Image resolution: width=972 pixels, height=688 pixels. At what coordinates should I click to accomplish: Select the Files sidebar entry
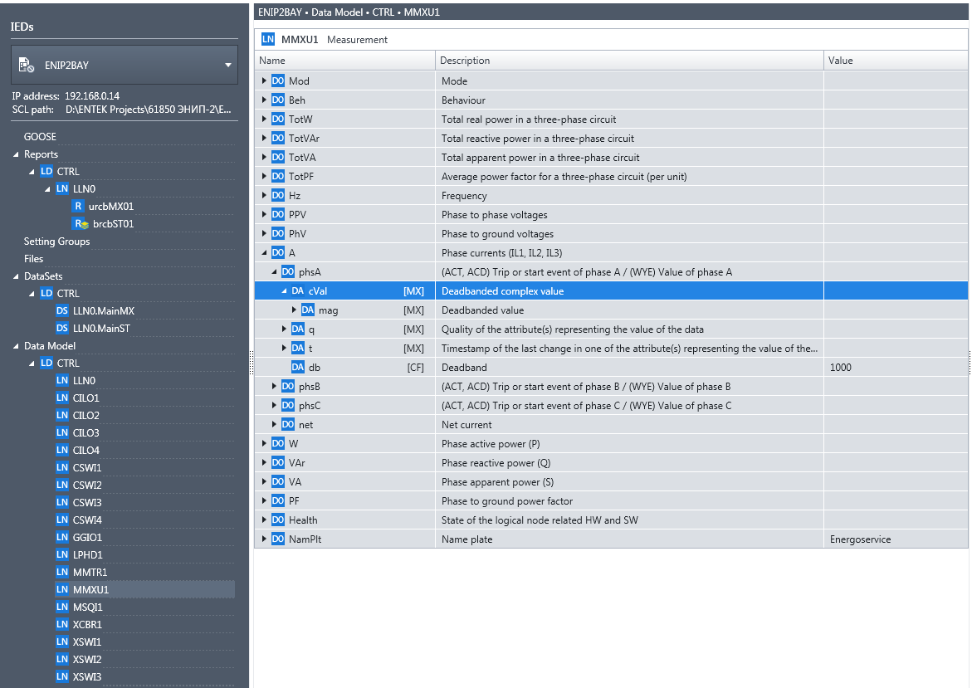(33, 259)
